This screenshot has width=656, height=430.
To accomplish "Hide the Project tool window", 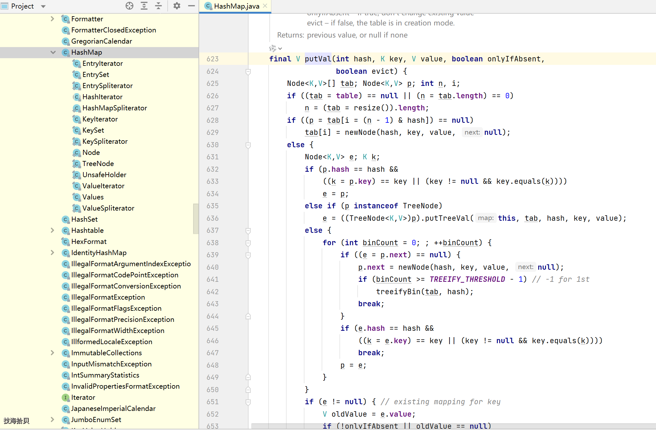I will click(x=191, y=6).
